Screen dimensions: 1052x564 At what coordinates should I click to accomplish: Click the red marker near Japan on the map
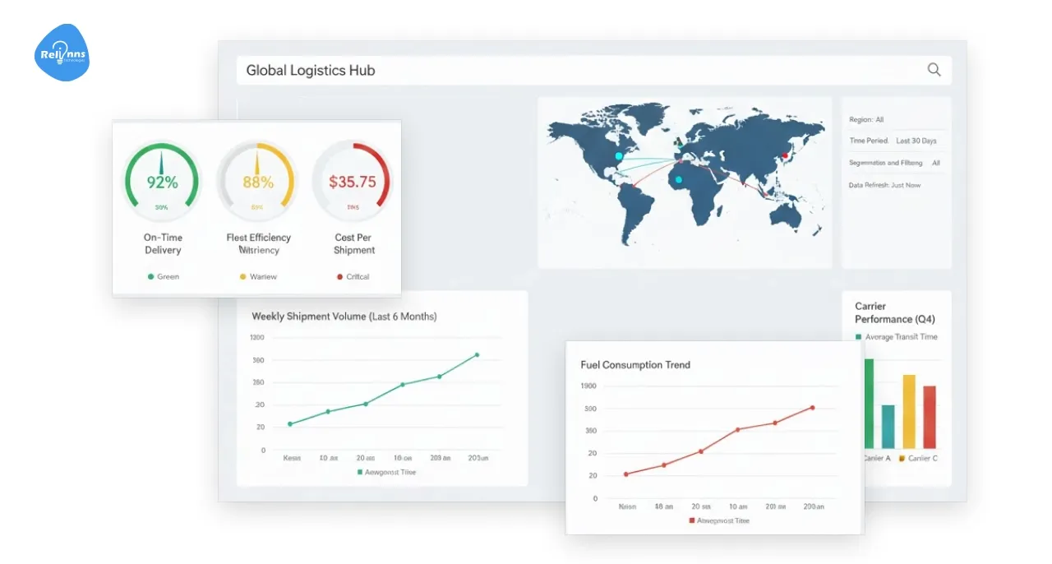pyautogui.click(x=783, y=154)
